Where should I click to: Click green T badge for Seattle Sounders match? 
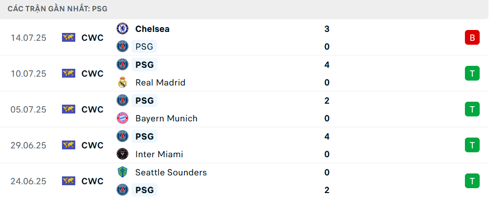click(x=472, y=181)
